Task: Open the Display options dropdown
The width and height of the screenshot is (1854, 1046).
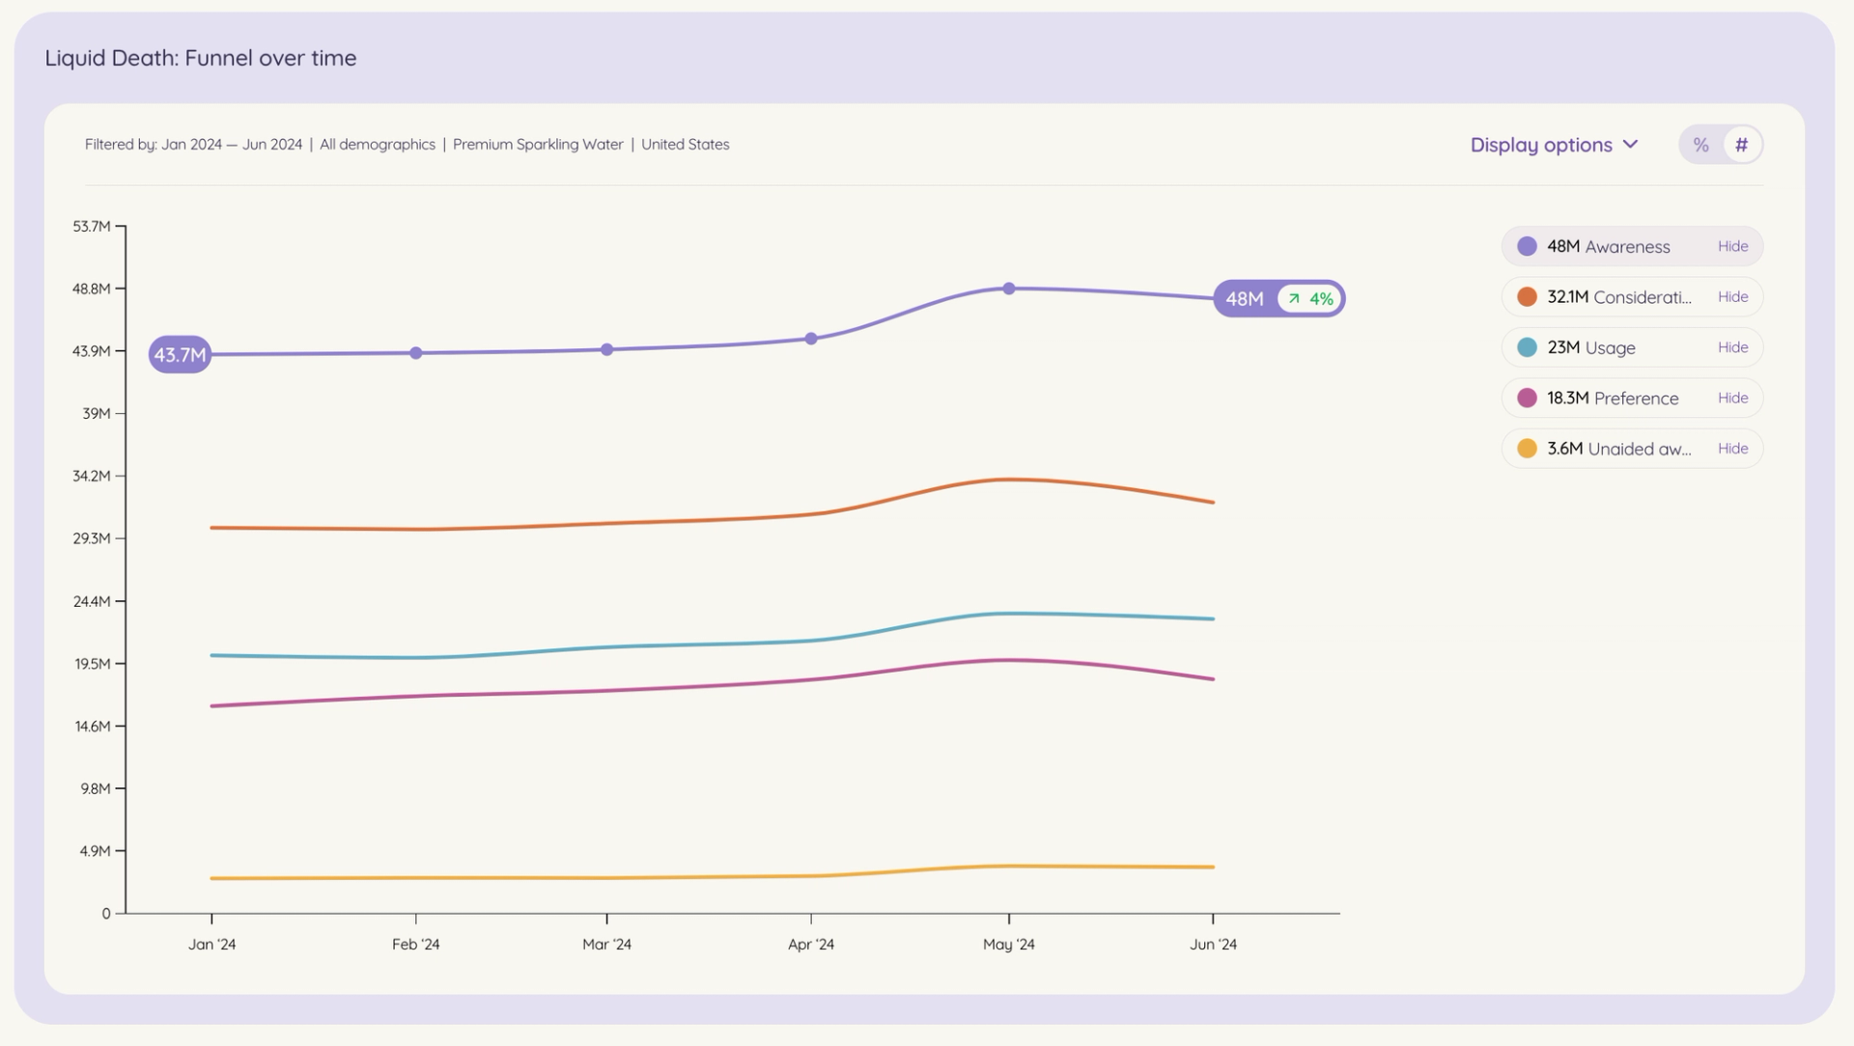Action: coord(1554,145)
